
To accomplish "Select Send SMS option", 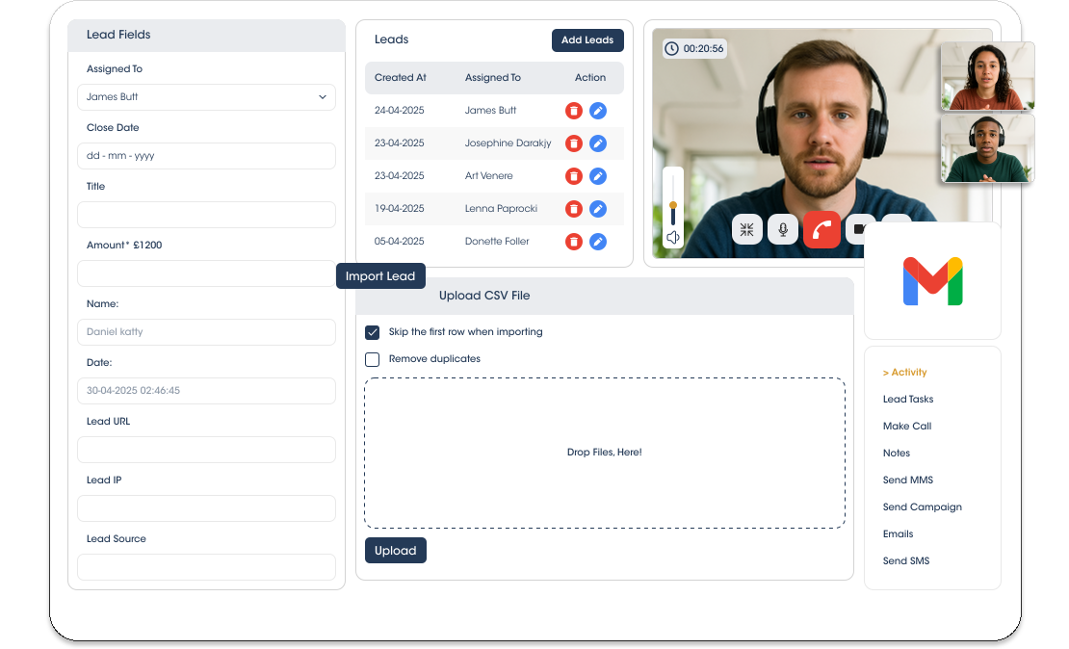I will coord(906,561).
